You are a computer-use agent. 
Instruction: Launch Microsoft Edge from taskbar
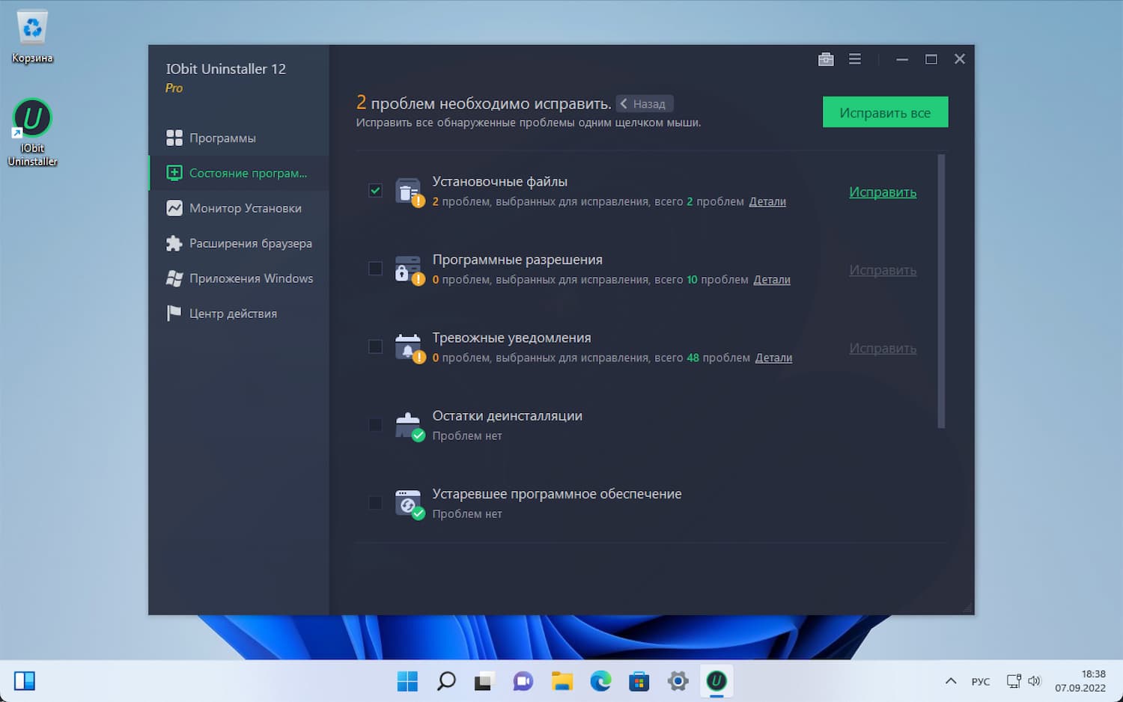[x=600, y=681]
